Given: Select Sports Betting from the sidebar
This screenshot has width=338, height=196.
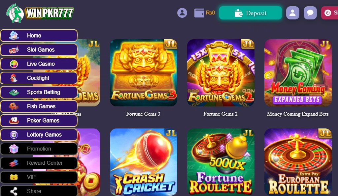Looking at the screenshot, I should point(39,92).
